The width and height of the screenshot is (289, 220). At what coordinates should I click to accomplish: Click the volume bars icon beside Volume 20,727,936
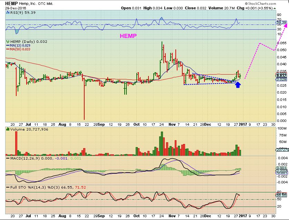pyautogui.click(x=8, y=129)
